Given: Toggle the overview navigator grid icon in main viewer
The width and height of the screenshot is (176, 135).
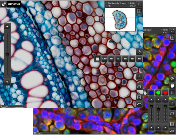Looking at the screenshot, I should click(x=139, y=11).
